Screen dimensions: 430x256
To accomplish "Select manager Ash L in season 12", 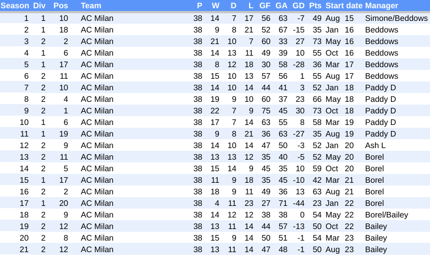I will click(x=376, y=145).
